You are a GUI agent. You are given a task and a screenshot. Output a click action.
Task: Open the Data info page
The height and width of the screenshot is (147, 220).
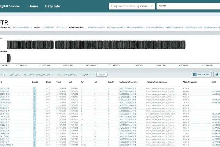[53, 6]
